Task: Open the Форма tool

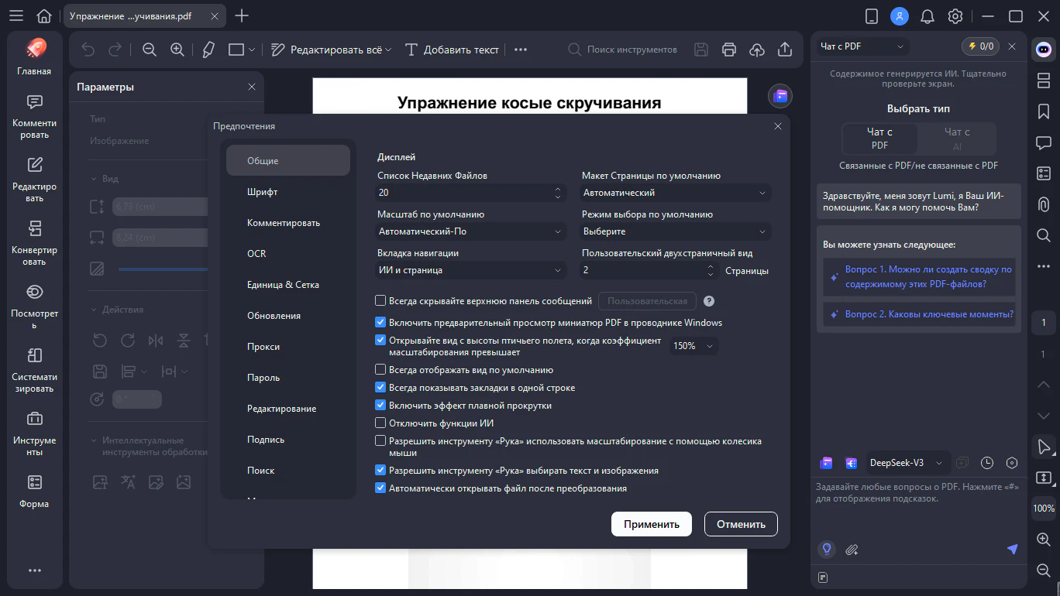Action: click(x=34, y=492)
